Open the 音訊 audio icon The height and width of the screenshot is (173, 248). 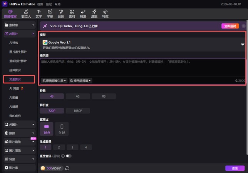[61, 12]
